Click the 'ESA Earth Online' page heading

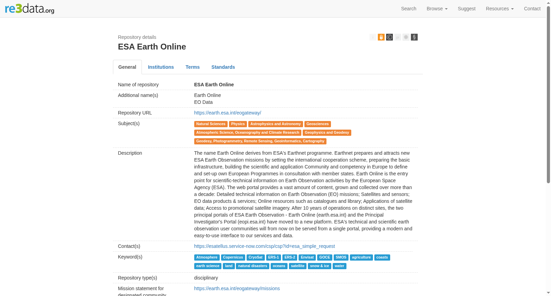152,47
